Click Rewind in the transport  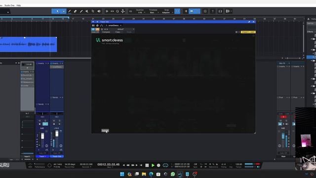tap(128, 165)
